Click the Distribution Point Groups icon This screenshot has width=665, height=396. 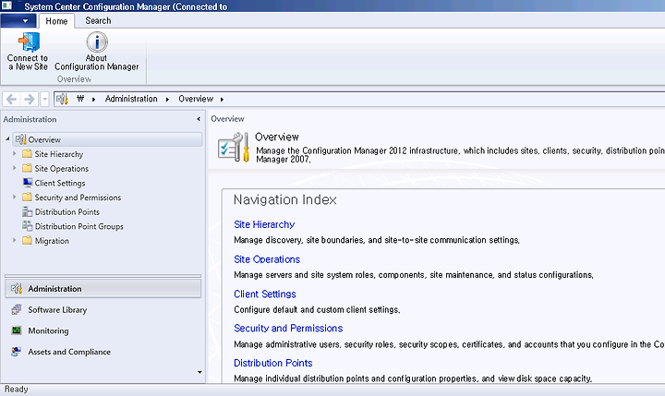pos(28,226)
